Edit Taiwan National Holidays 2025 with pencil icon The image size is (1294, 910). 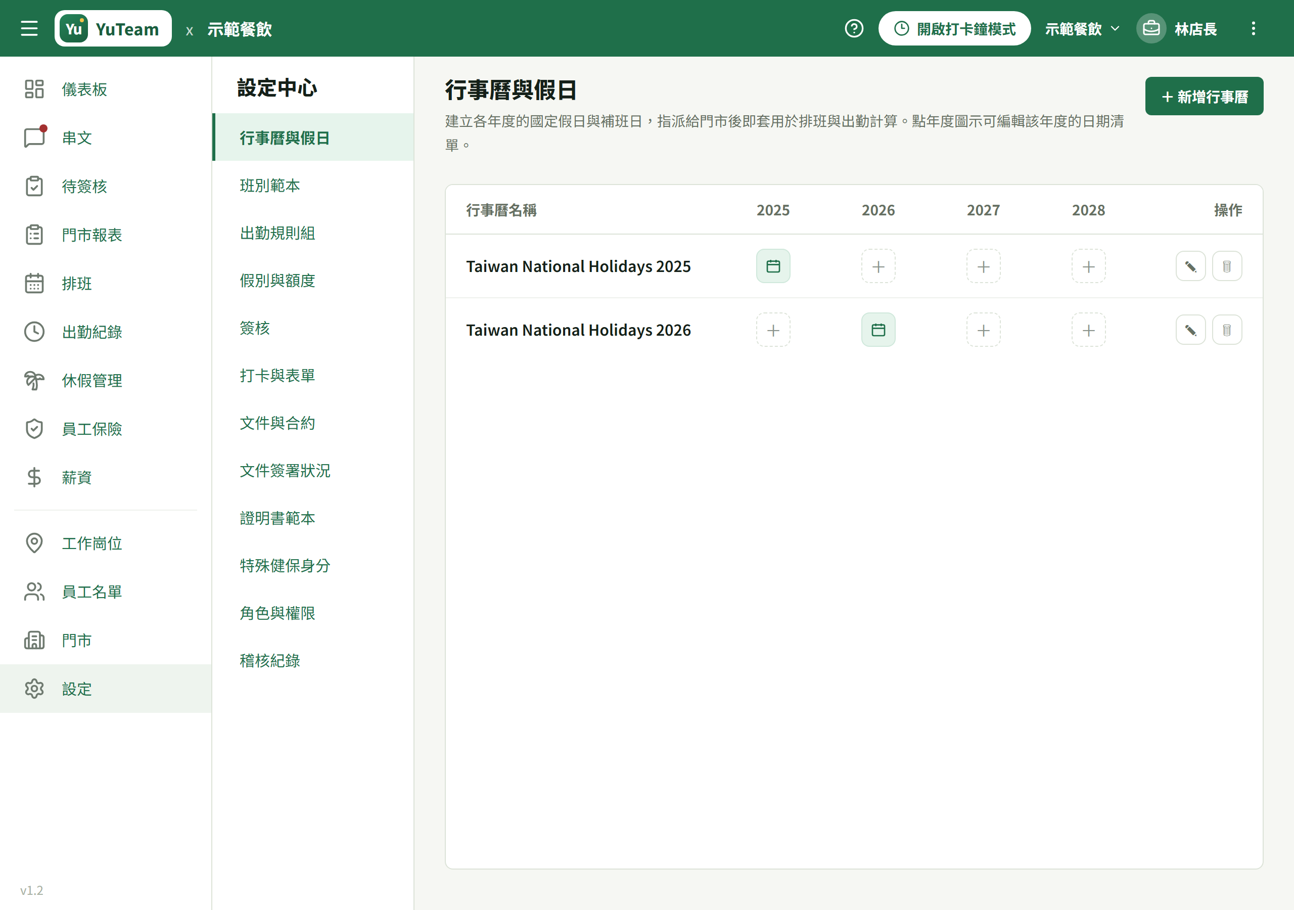pyautogui.click(x=1190, y=266)
